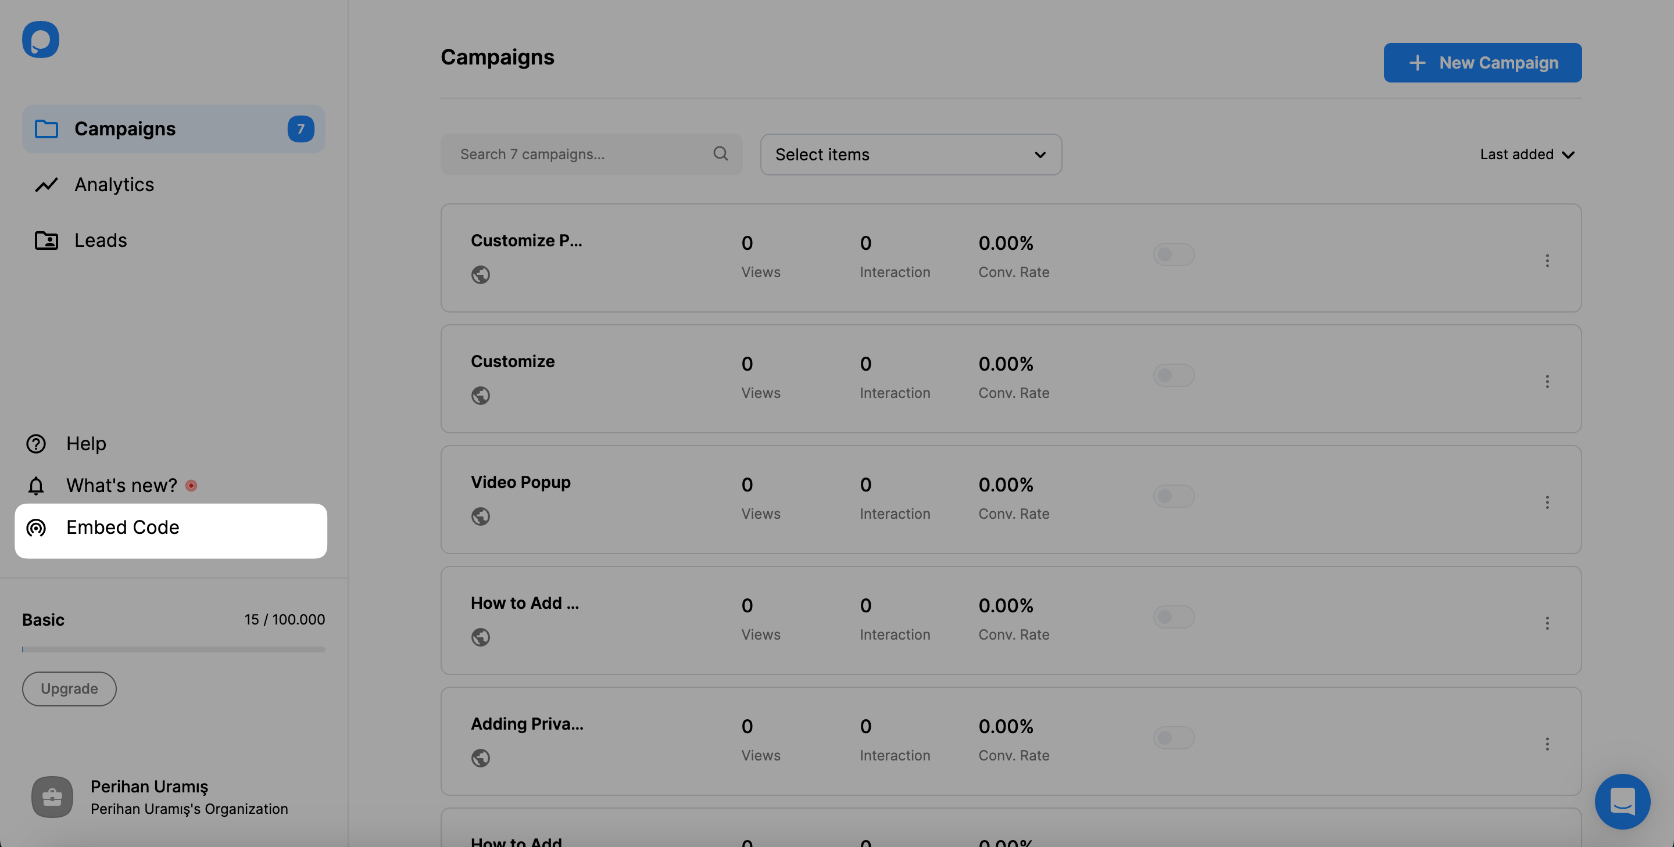Click the three-dot menu on How to Add campaign
The image size is (1674, 847).
coord(1547,622)
